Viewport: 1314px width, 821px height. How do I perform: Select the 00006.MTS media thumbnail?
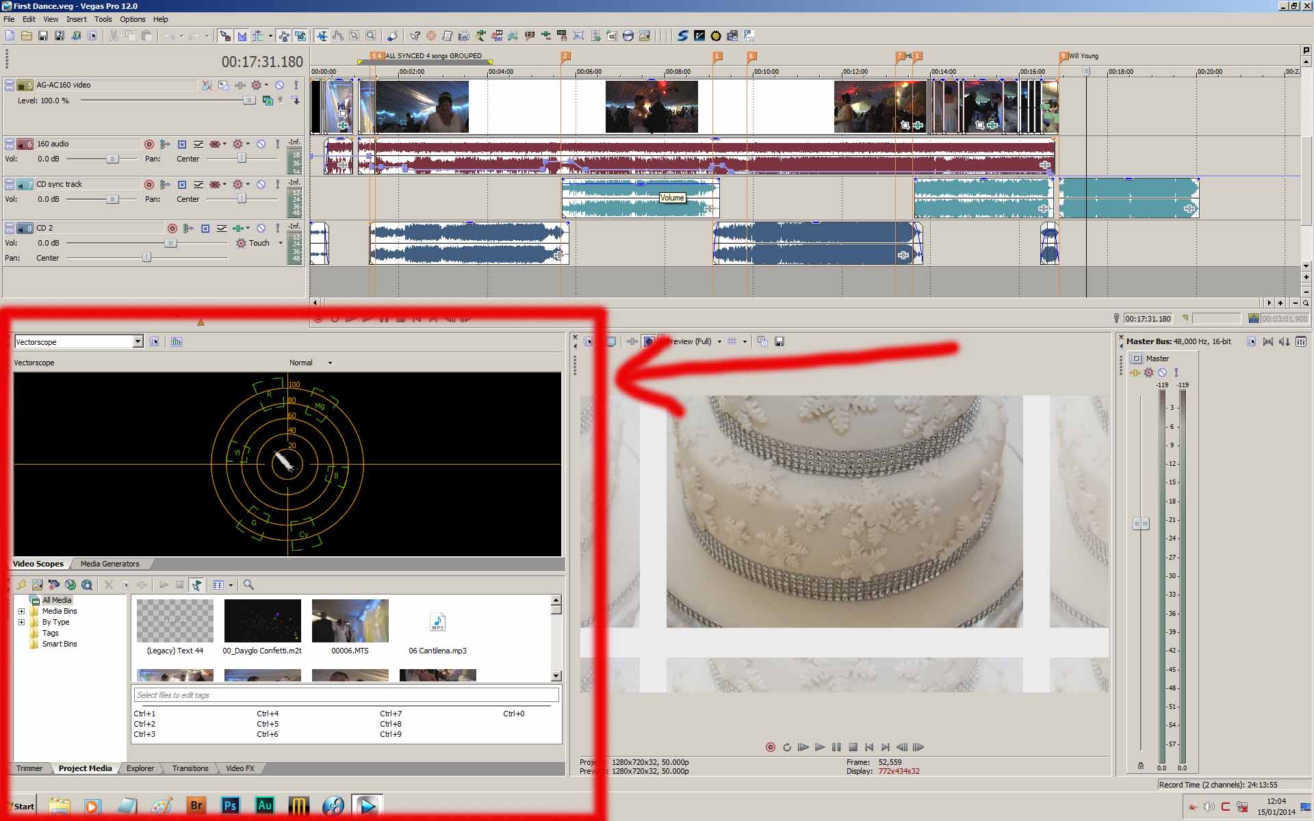click(x=350, y=621)
